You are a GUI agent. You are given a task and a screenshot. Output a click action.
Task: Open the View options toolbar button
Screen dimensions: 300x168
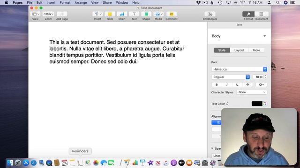click(x=36, y=14)
